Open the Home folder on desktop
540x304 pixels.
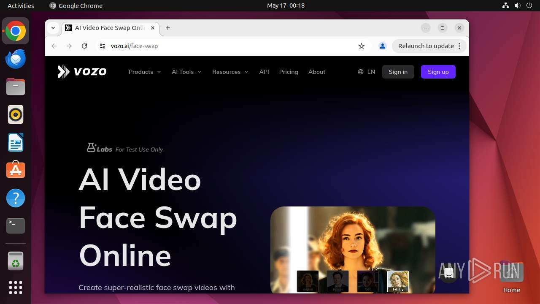pyautogui.click(x=511, y=277)
